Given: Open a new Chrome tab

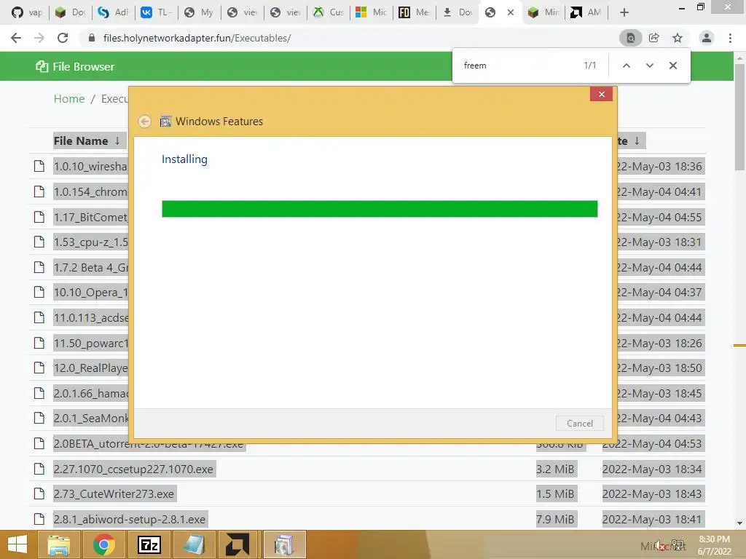Looking at the screenshot, I should pyautogui.click(x=624, y=13).
